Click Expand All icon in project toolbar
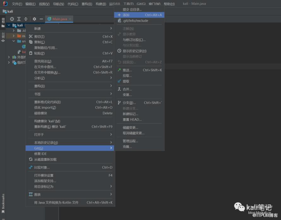 pyautogui.click(x=19, y=19)
